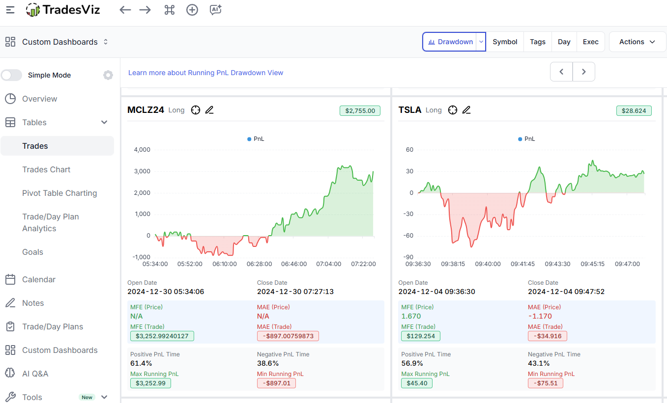The height and width of the screenshot is (403, 667).
Task: Click the TSLA MAE Trade value -$34.916
Action: pos(548,336)
